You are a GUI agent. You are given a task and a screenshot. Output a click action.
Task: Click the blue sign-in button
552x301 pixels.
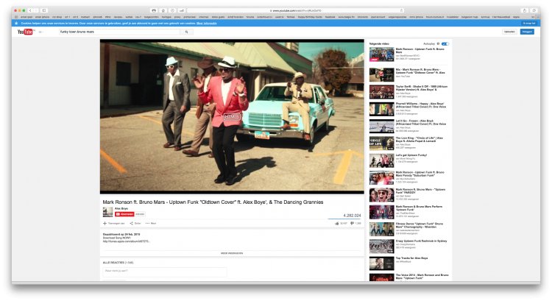pos(527,32)
